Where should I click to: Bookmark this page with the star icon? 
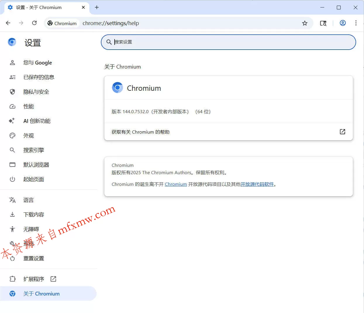tap(305, 23)
